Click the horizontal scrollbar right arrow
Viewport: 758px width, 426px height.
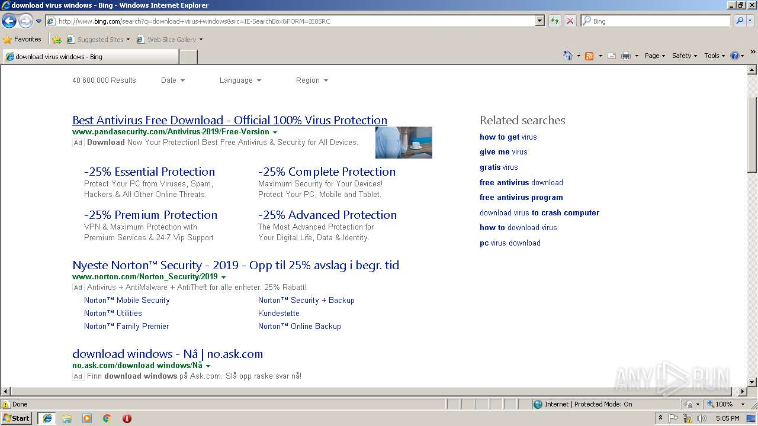(743, 391)
